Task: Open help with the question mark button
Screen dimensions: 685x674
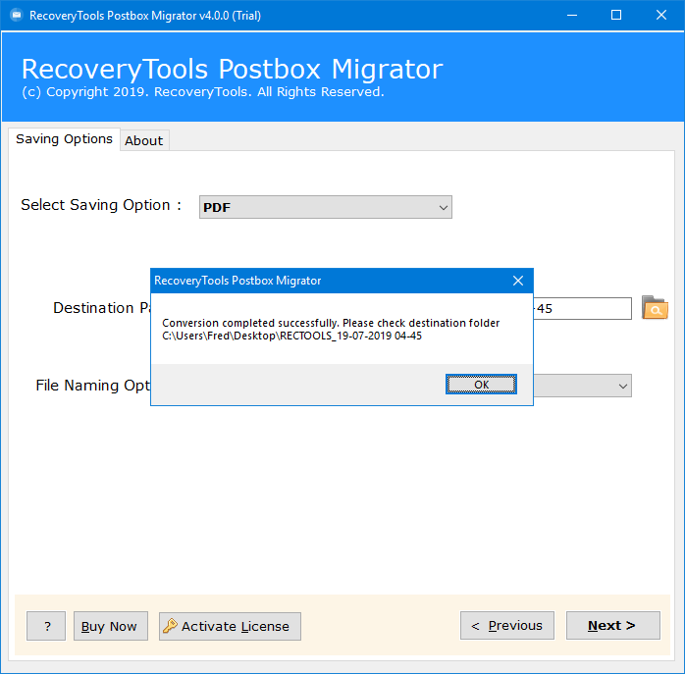Action: (x=46, y=626)
